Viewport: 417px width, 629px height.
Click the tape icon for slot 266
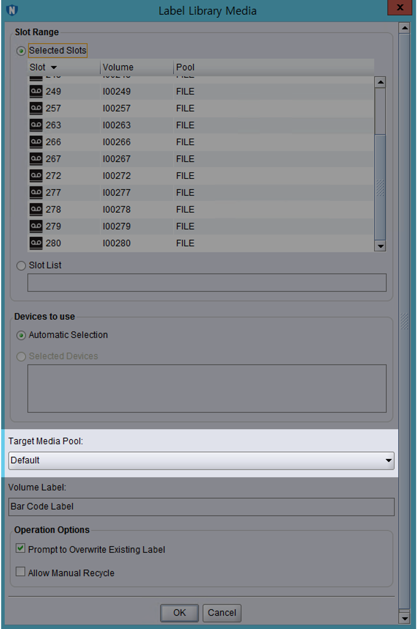pos(36,142)
